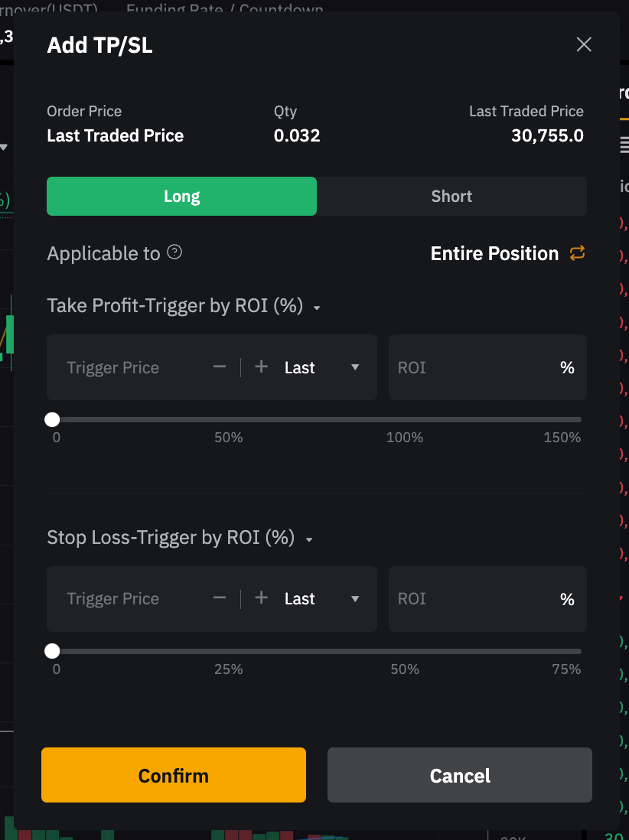Increase Take Profit trigger price with plus
The image size is (629, 840).
point(261,367)
